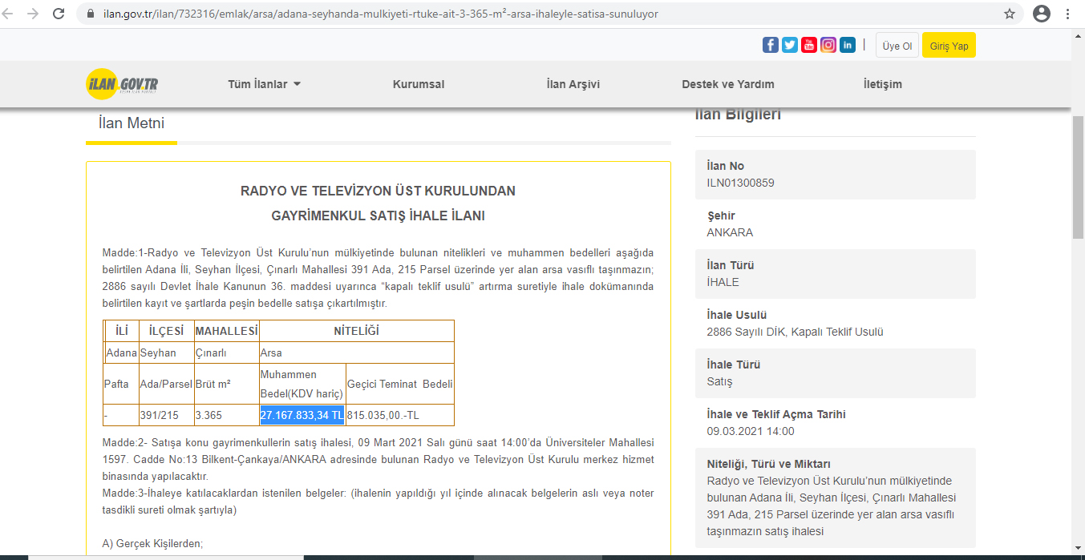This screenshot has height=560, width=1085.
Task: Go to Destek ve Yardım
Action: coord(727,84)
